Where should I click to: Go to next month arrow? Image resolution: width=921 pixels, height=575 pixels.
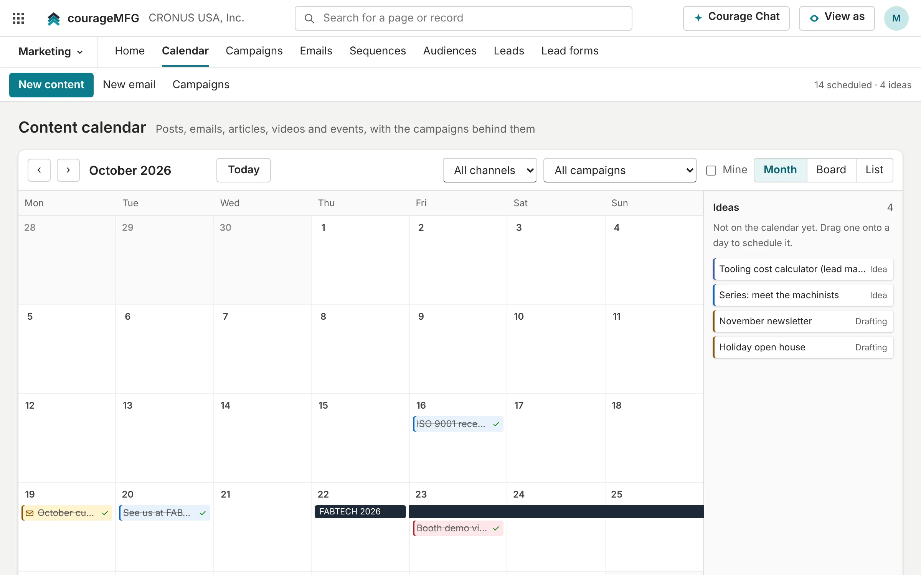click(68, 170)
